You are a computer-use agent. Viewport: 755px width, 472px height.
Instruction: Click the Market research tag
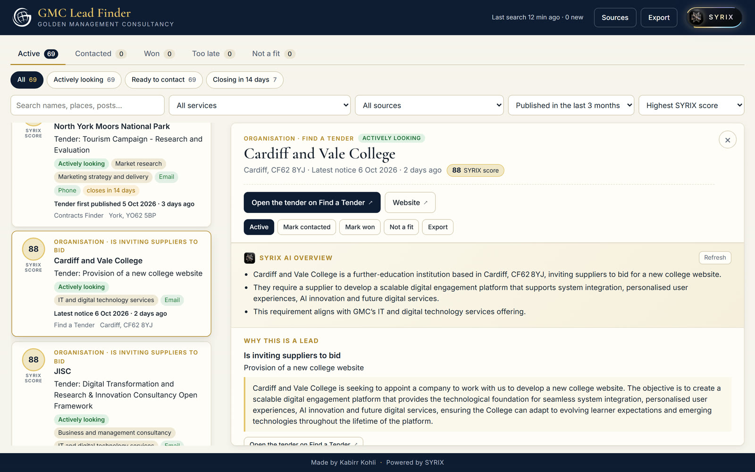click(x=138, y=164)
